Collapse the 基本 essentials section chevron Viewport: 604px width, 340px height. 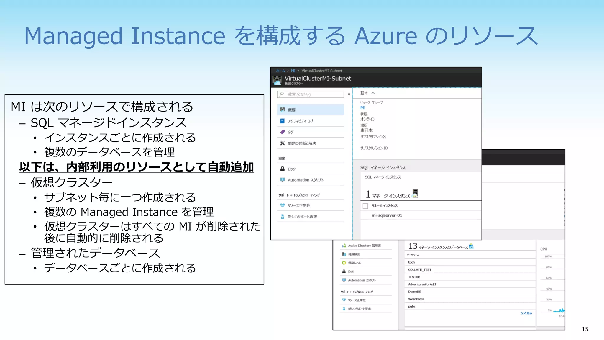point(373,93)
